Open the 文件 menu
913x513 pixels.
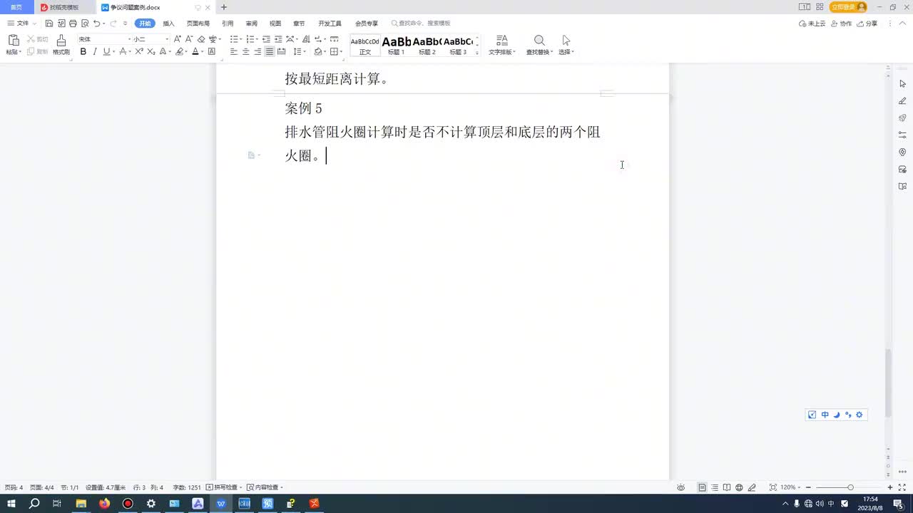pyautogui.click(x=19, y=24)
